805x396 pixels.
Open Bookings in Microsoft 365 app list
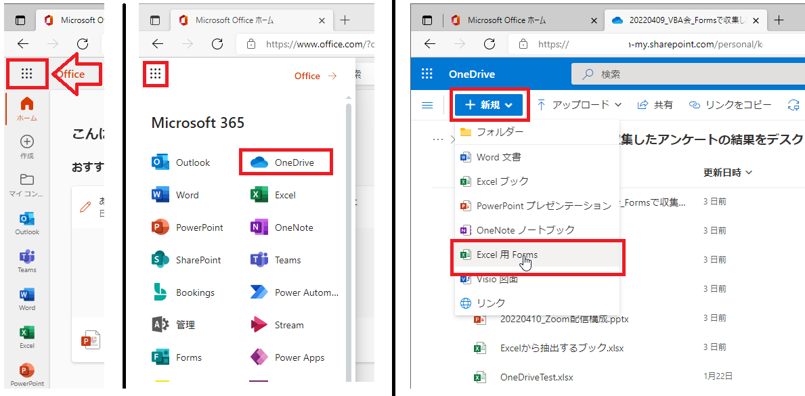point(183,292)
